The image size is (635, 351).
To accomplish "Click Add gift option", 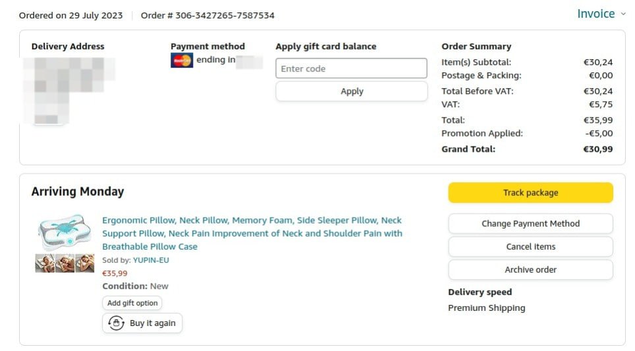I will [132, 303].
